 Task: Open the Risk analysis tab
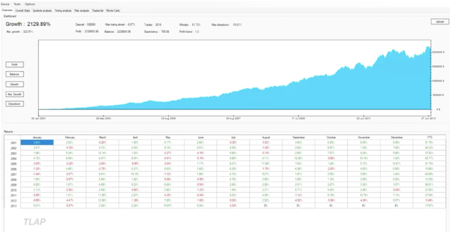[81, 11]
